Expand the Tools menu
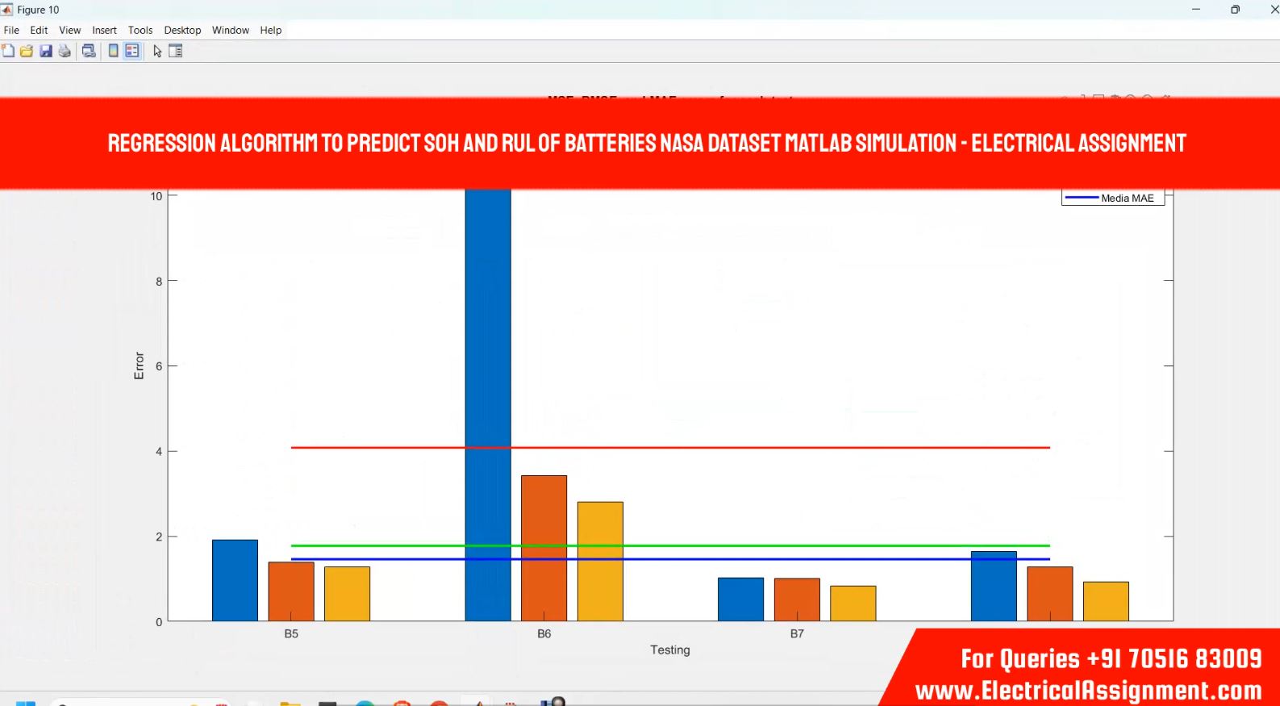 point(140,30)
